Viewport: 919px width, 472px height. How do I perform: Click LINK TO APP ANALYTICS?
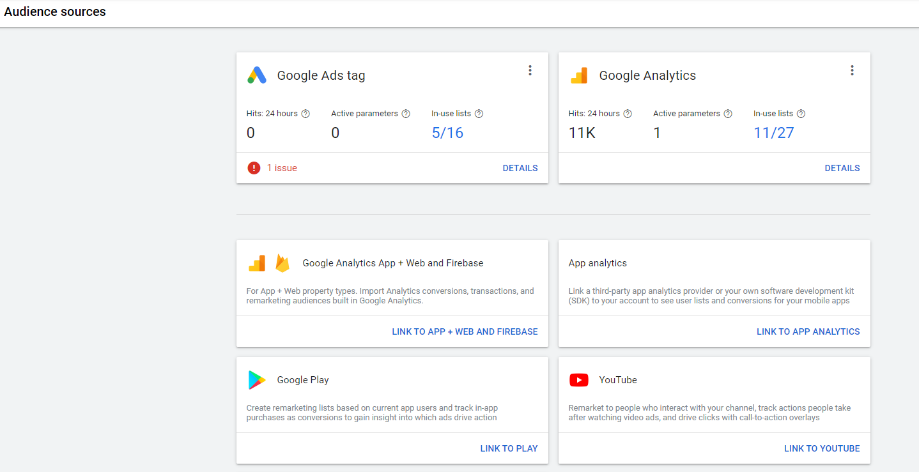pos(808,331)
